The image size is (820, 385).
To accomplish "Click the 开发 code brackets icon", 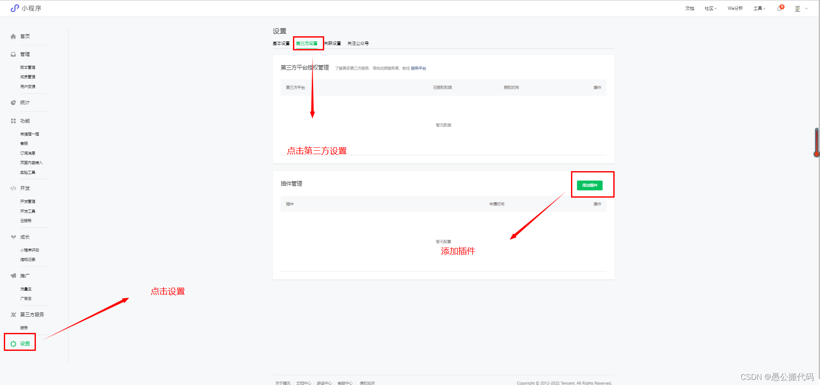I will (x=13, y=188).
